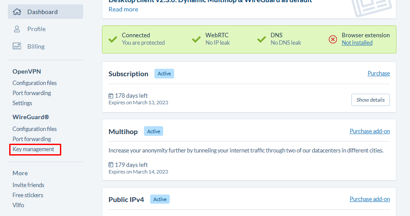Click Purchase add-on link for Multihop
This screenshot has height=216, width=410.
(370, 131)
